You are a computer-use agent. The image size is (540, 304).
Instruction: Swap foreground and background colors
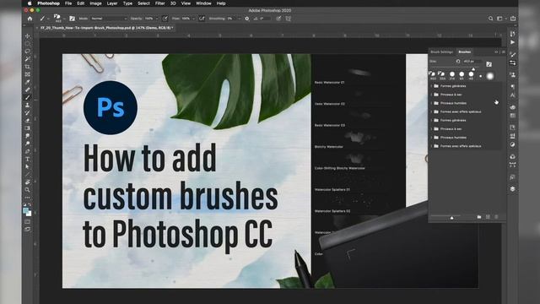(x=30, y=204)
